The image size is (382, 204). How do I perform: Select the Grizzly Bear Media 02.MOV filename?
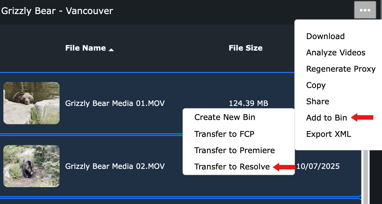115,166
